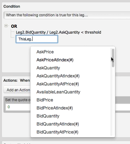Choose AskQuantityAtPrice(#) option
Viewport: 130px width, 144px height.
click(x=58, y=84)
